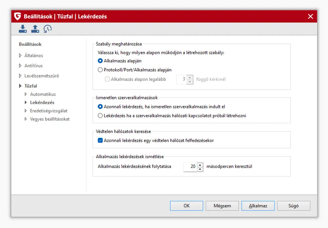Open Vegyes beállításokat section
This screenshot has height=228, width=328.
coord(50,119)
